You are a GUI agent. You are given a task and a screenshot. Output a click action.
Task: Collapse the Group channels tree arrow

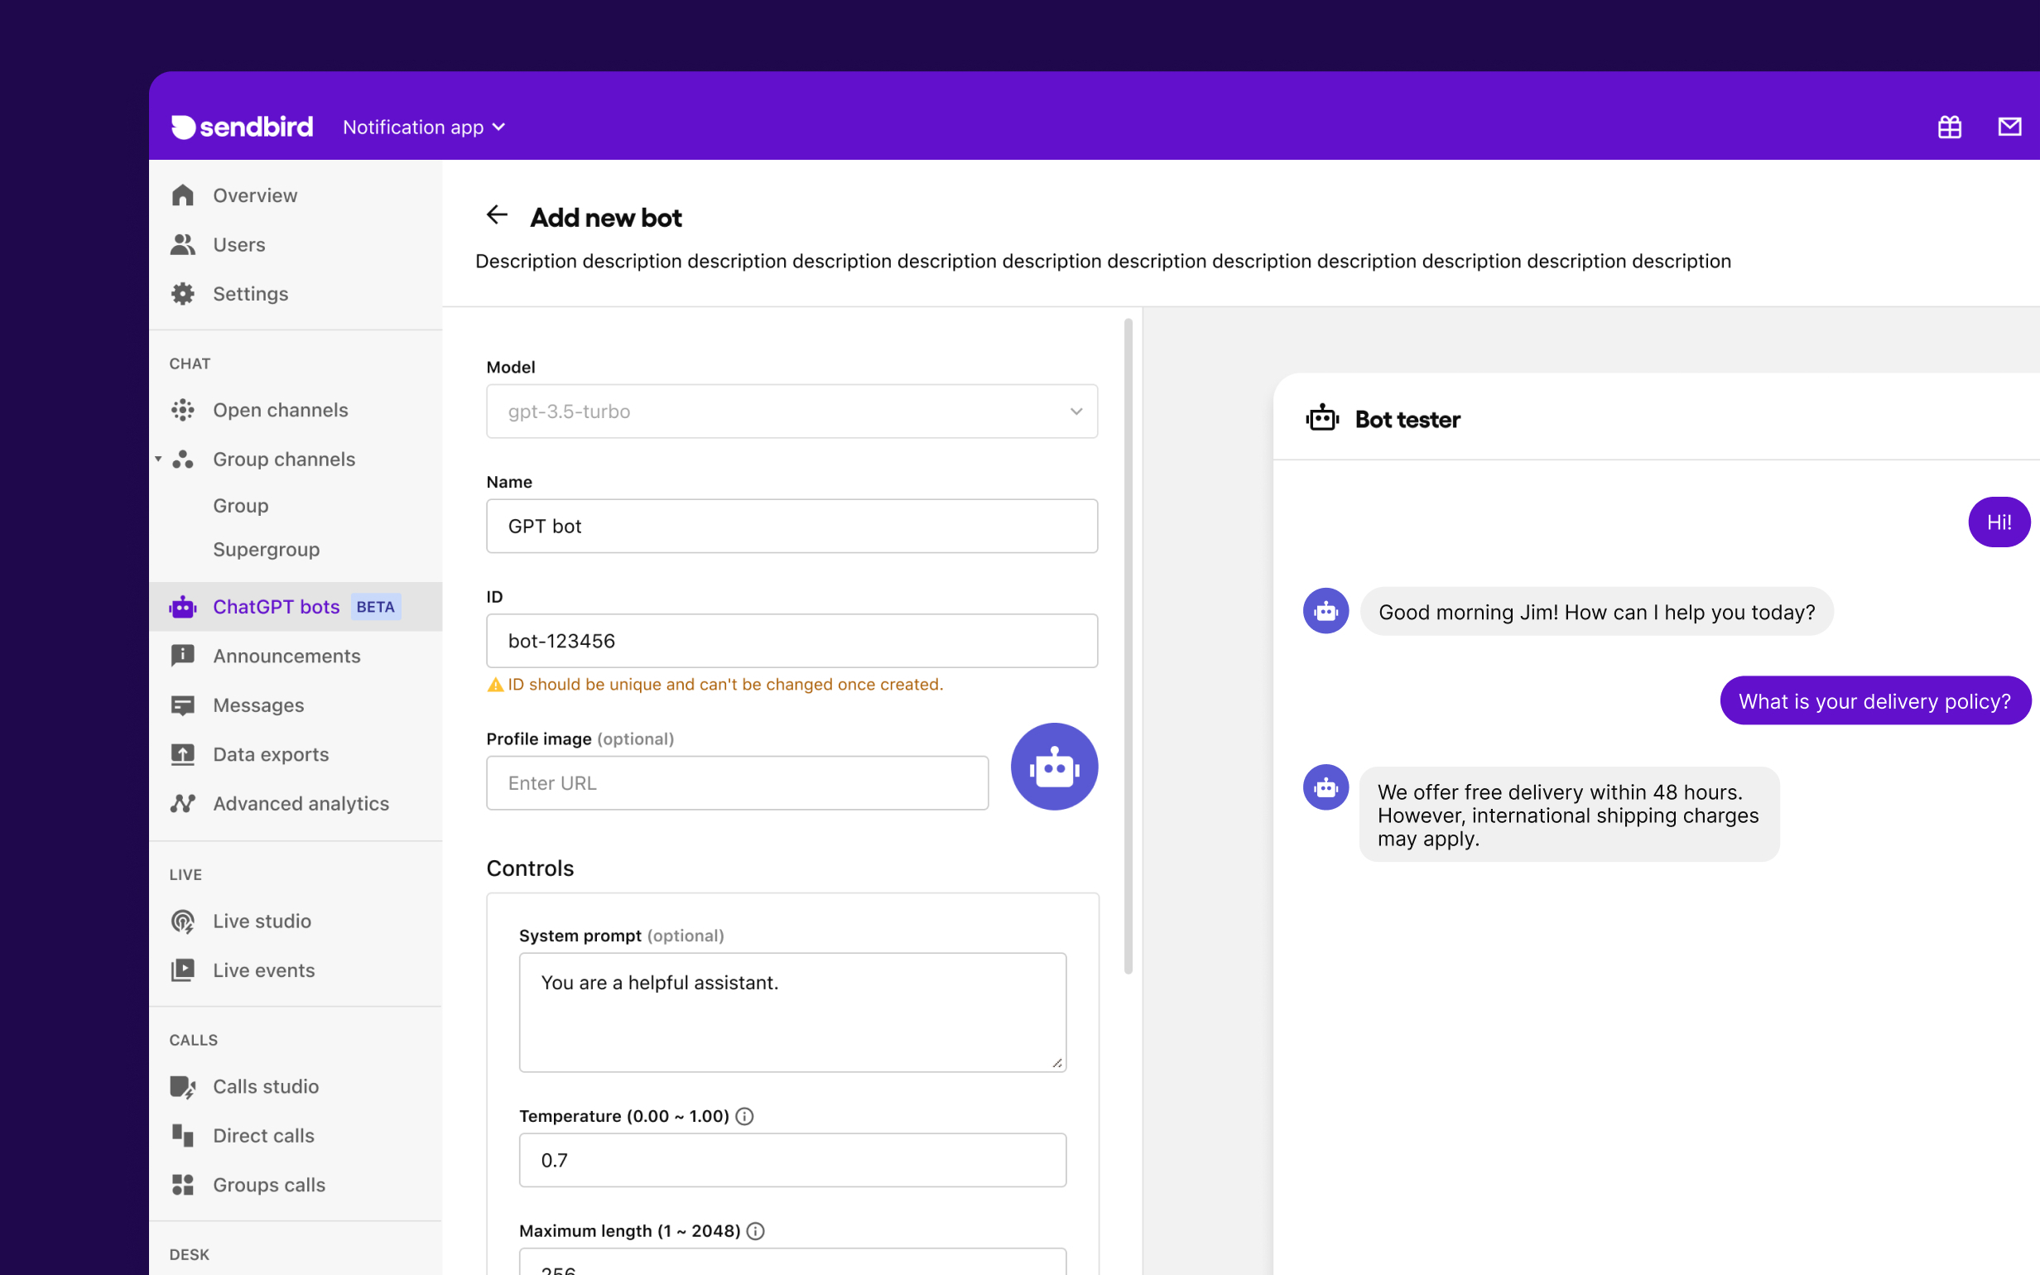click(157, 459)
